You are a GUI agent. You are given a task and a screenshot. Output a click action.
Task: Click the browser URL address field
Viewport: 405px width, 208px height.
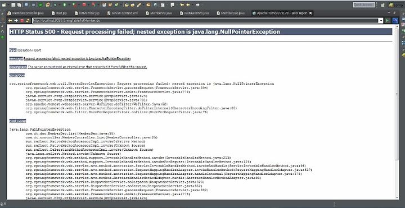click(x=205, y=21)
